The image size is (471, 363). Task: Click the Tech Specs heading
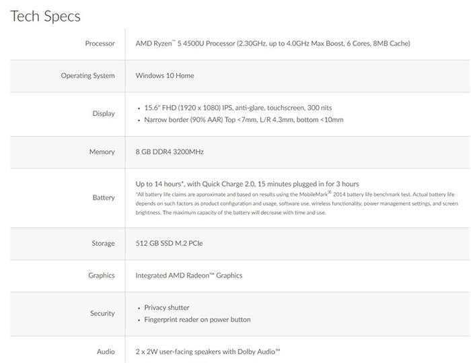(45, 16)
